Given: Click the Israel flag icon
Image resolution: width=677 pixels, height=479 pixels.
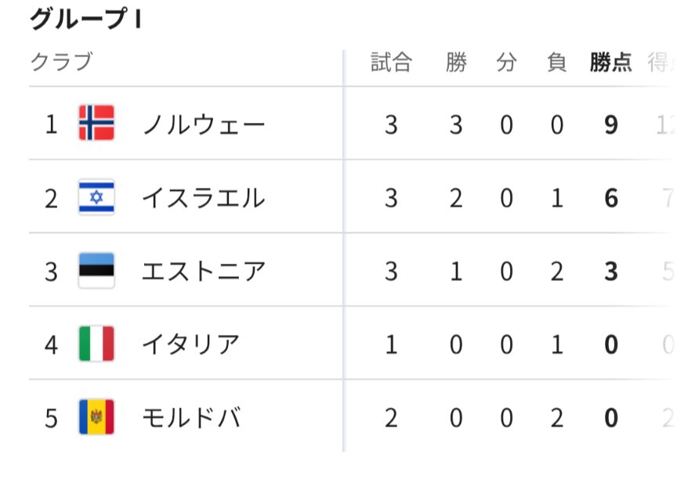Looking at the screenshot, I should tap(96, 197).
